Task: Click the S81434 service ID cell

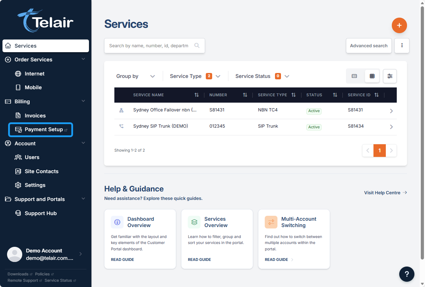Action: coord(356,126)
